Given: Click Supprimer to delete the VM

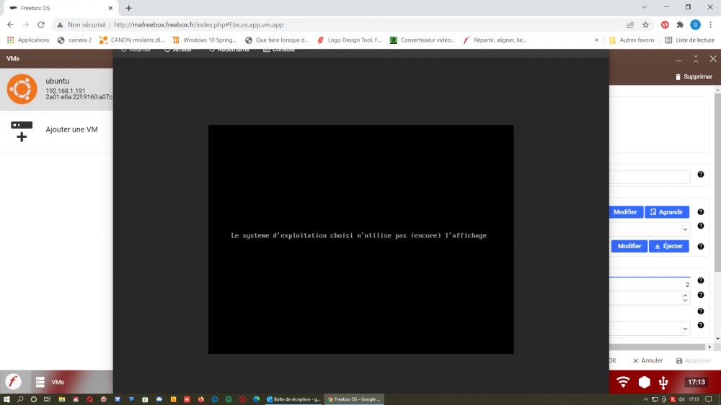Looking at the screenshot, I should pyautogui.click(x=693, y=77).
